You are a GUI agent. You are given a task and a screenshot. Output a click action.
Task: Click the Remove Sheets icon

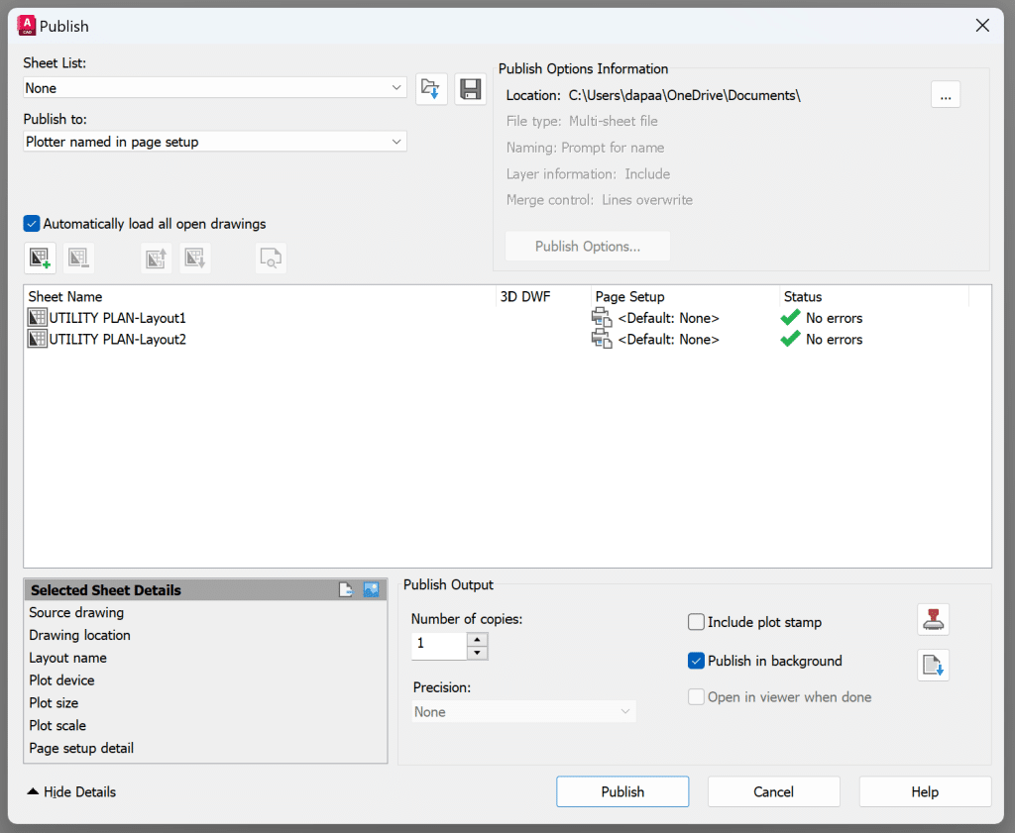78,259
